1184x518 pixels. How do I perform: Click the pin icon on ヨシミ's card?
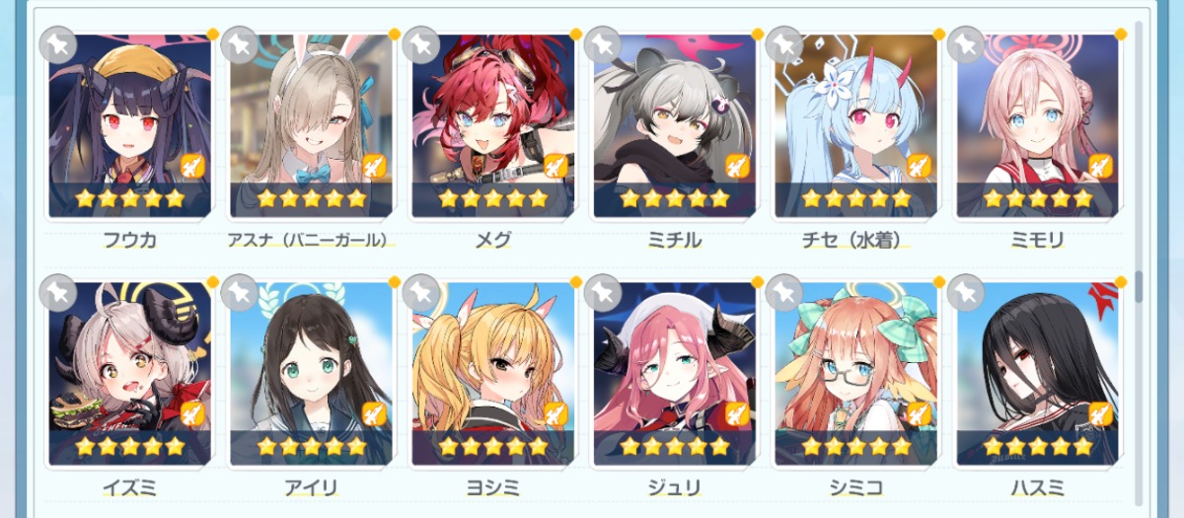point(421,293)
